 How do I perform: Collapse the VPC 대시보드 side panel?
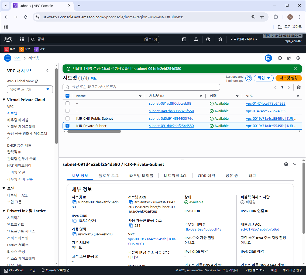(47, 70)
